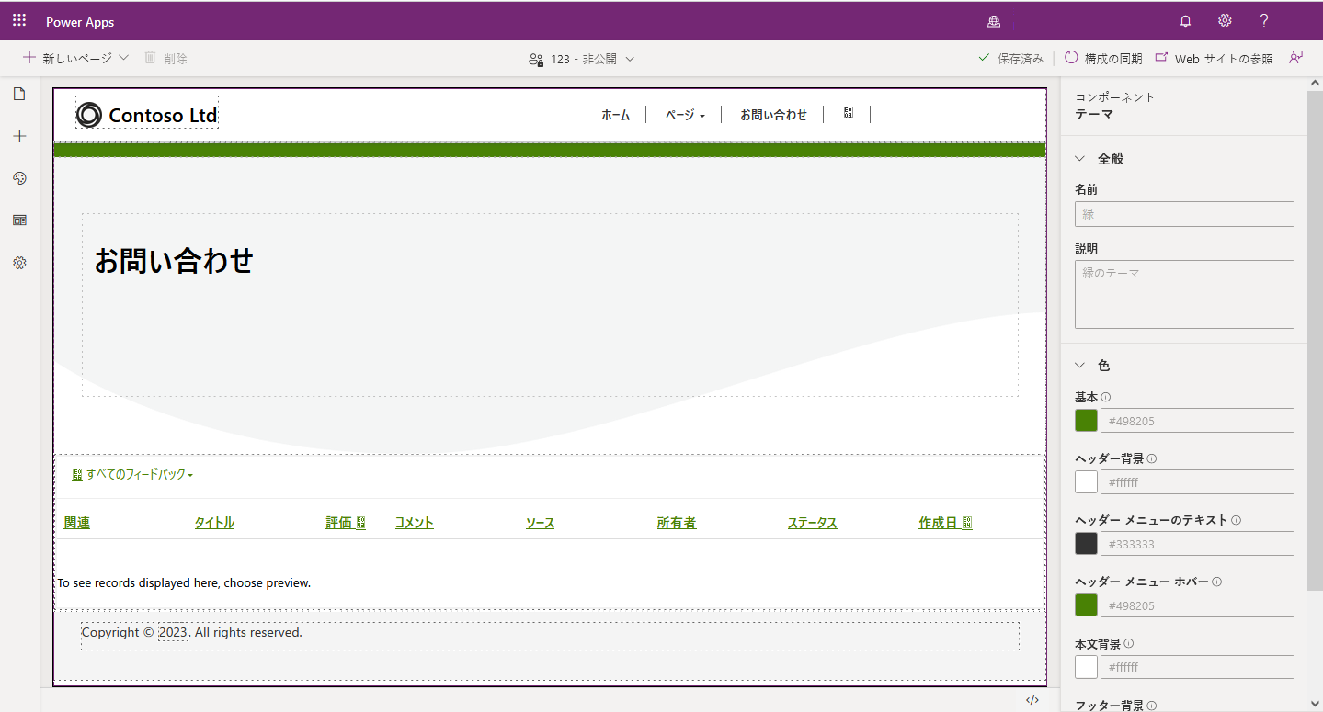Click ヘッダー背景 white color swatch
The width and height of the screenshot is (1323, 712).
[x=1086, y=482]
